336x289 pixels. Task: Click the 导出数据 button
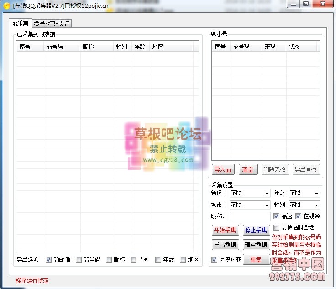pyautogui.click(x=225, y=245)
